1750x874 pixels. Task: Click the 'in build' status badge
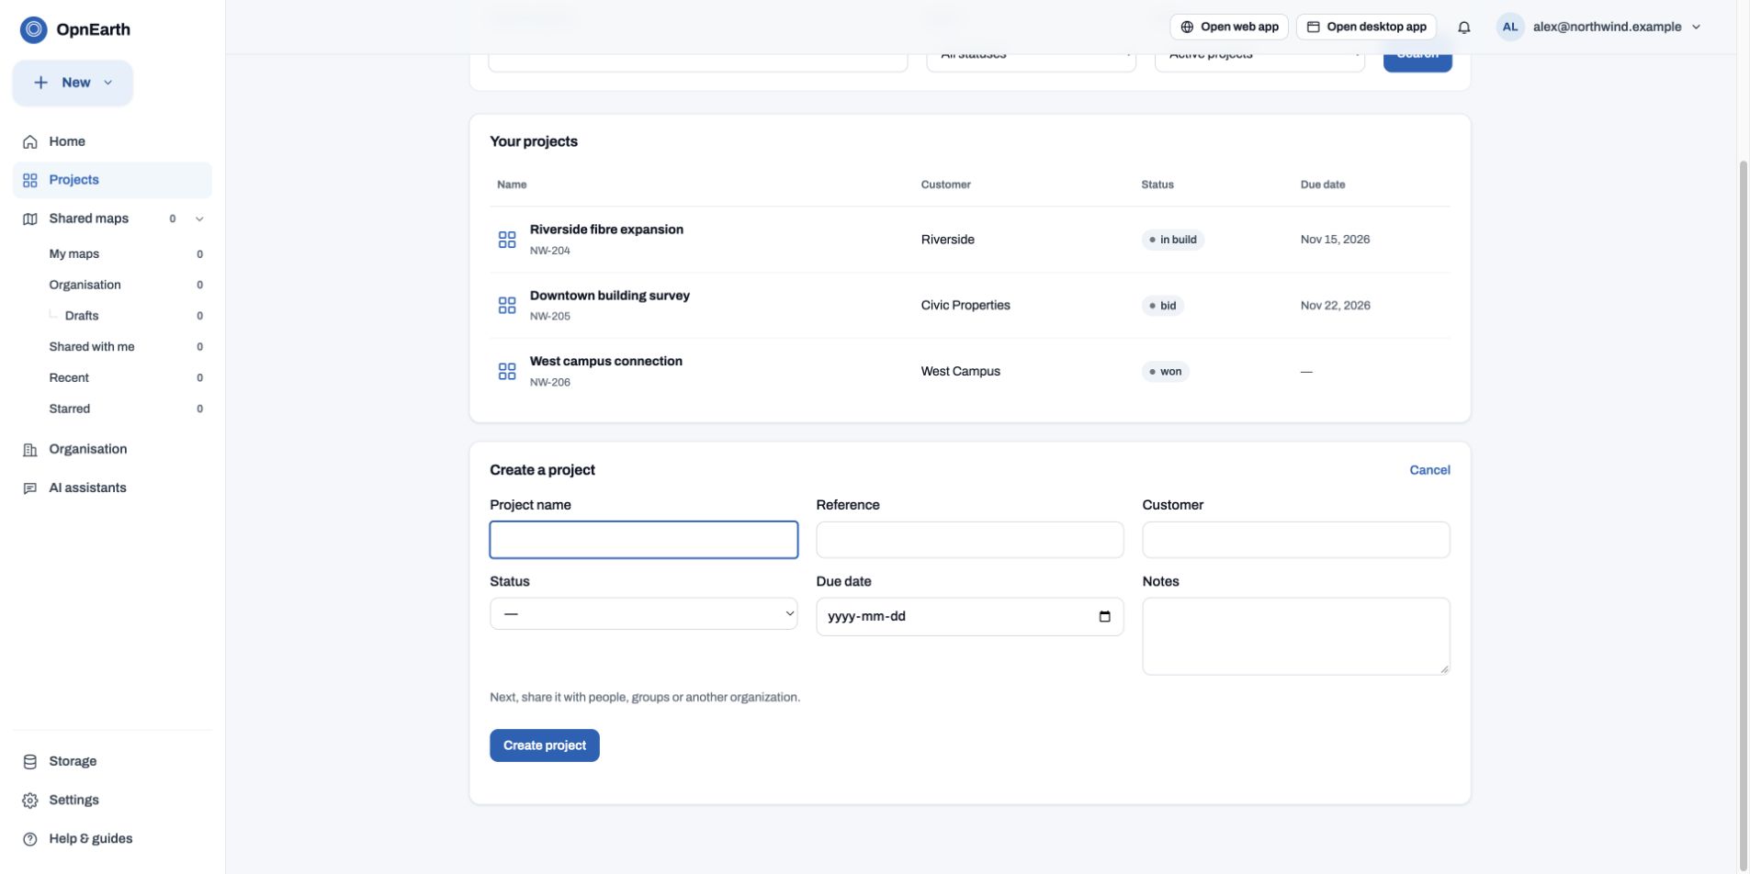1172,240
